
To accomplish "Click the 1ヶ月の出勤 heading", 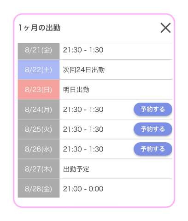I will click(x=40, y=28).
